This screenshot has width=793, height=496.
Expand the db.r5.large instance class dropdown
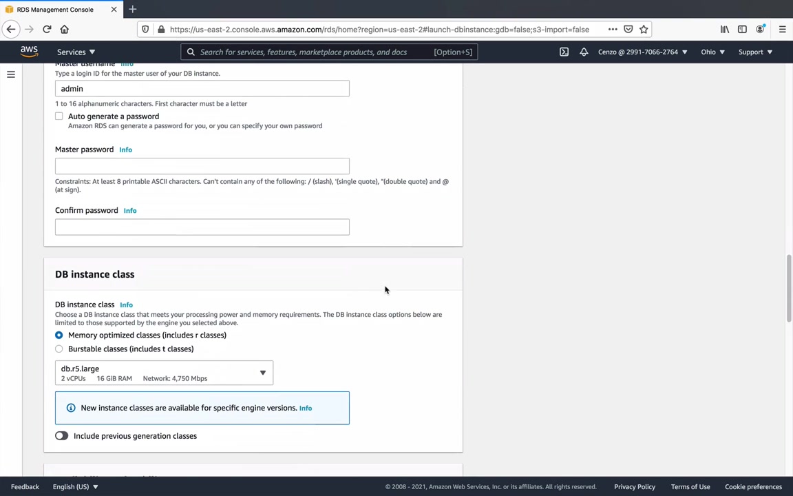click(164, 373)
